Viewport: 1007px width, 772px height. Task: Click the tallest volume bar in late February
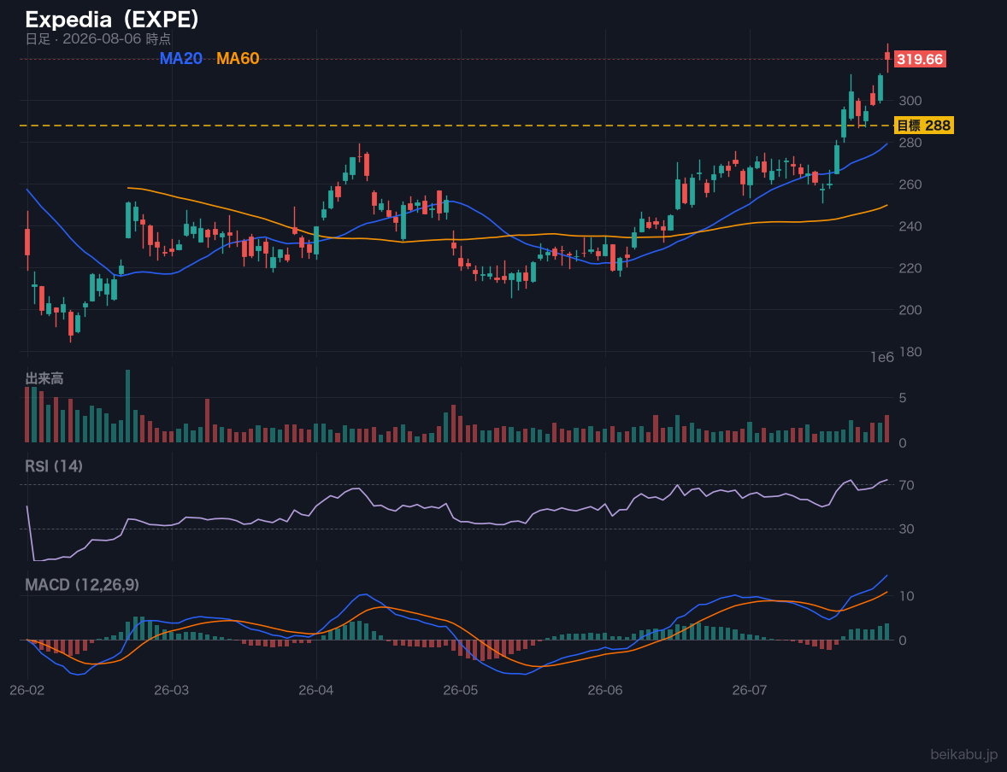click(x=128, y=406)
